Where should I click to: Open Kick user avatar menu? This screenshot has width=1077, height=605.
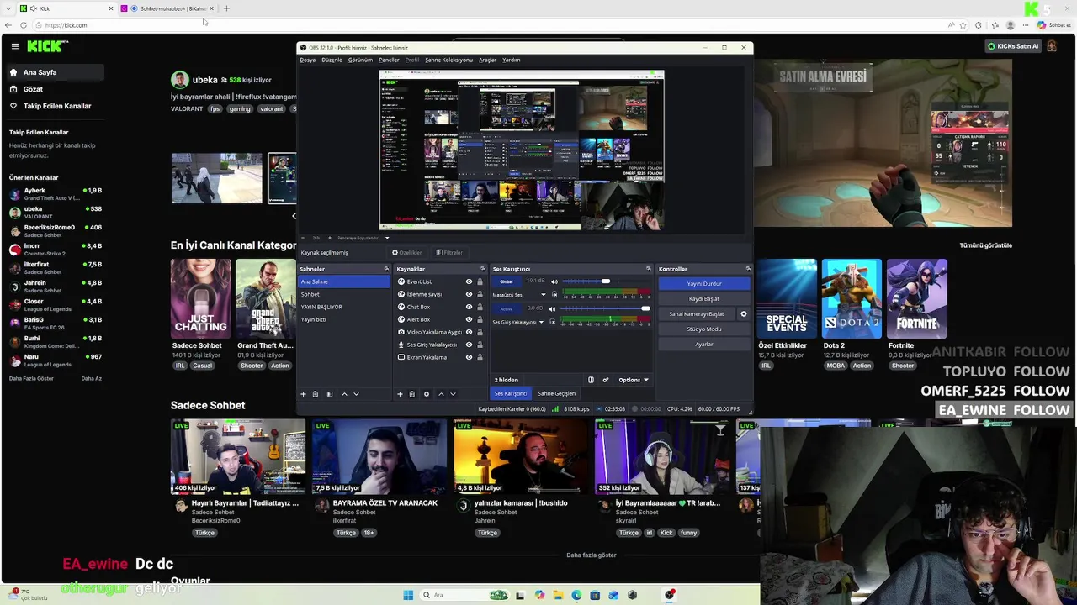point(1052,46)
